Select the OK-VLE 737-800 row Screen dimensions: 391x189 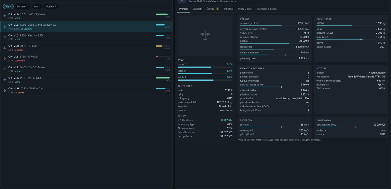coord(86,59)
